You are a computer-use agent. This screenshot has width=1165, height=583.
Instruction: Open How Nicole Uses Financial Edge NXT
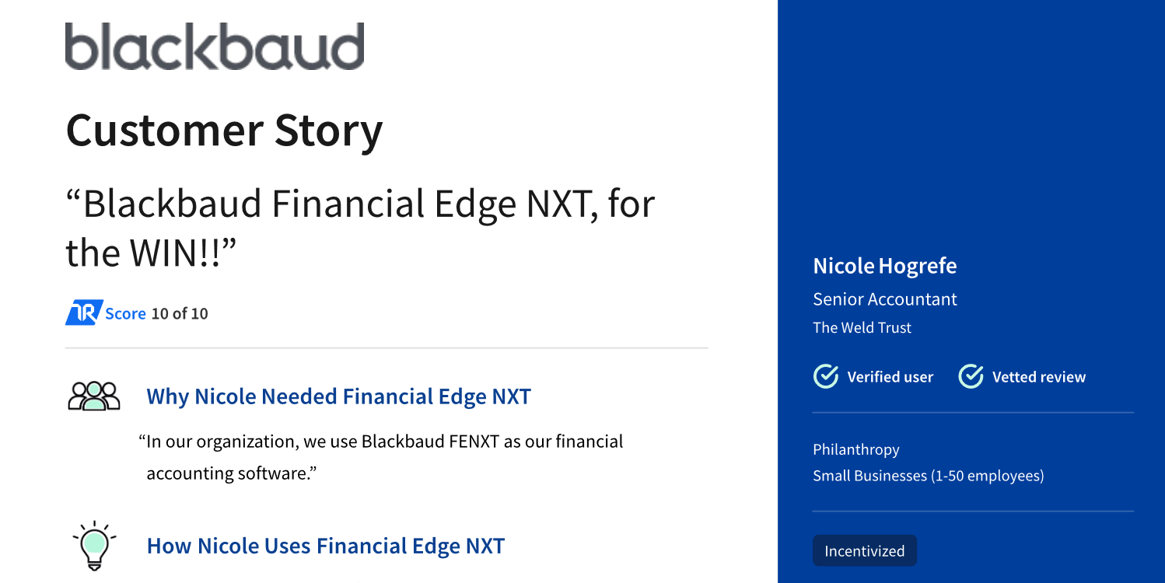[x=325, y=546]
